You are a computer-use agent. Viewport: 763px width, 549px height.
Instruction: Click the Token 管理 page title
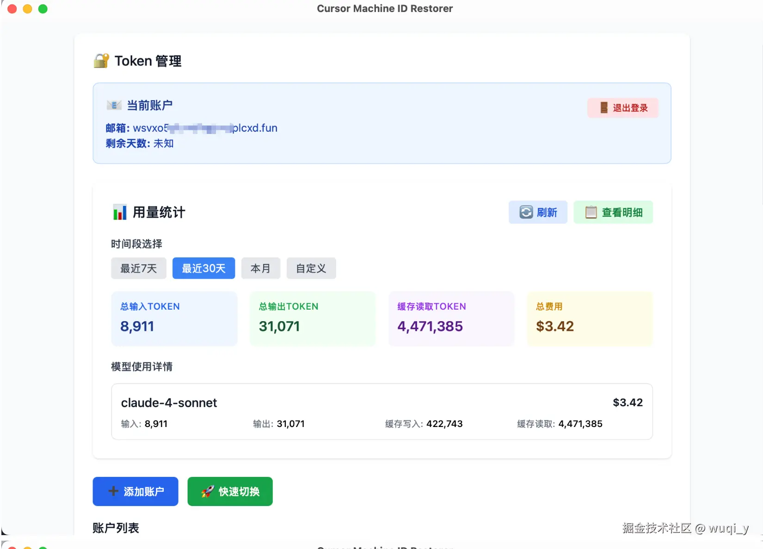(148, 61)
